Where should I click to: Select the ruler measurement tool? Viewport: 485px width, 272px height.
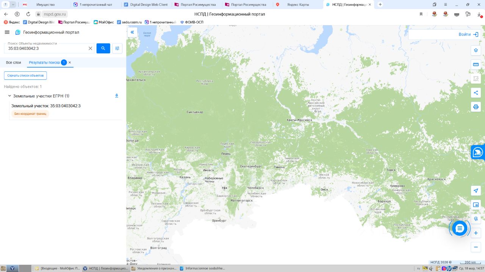[476, 65]
